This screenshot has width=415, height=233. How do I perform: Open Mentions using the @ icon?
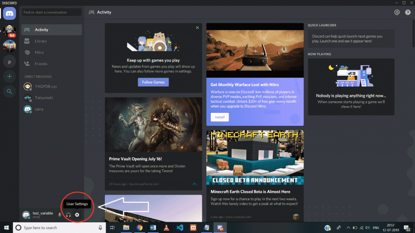[x=397, y=12]
